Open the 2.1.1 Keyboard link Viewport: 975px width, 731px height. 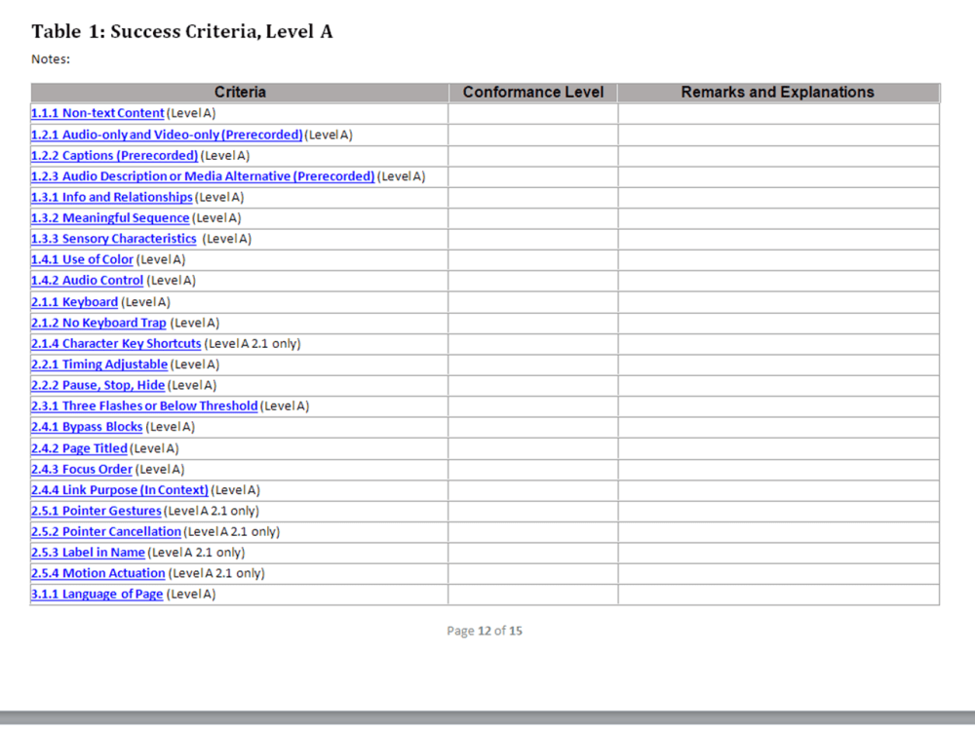coord(75,302)
